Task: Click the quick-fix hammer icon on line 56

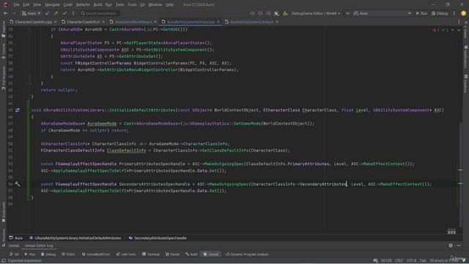Action: pos(18,184)
